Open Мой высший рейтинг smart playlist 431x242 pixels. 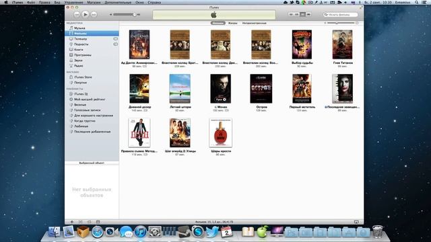point(90,99)
